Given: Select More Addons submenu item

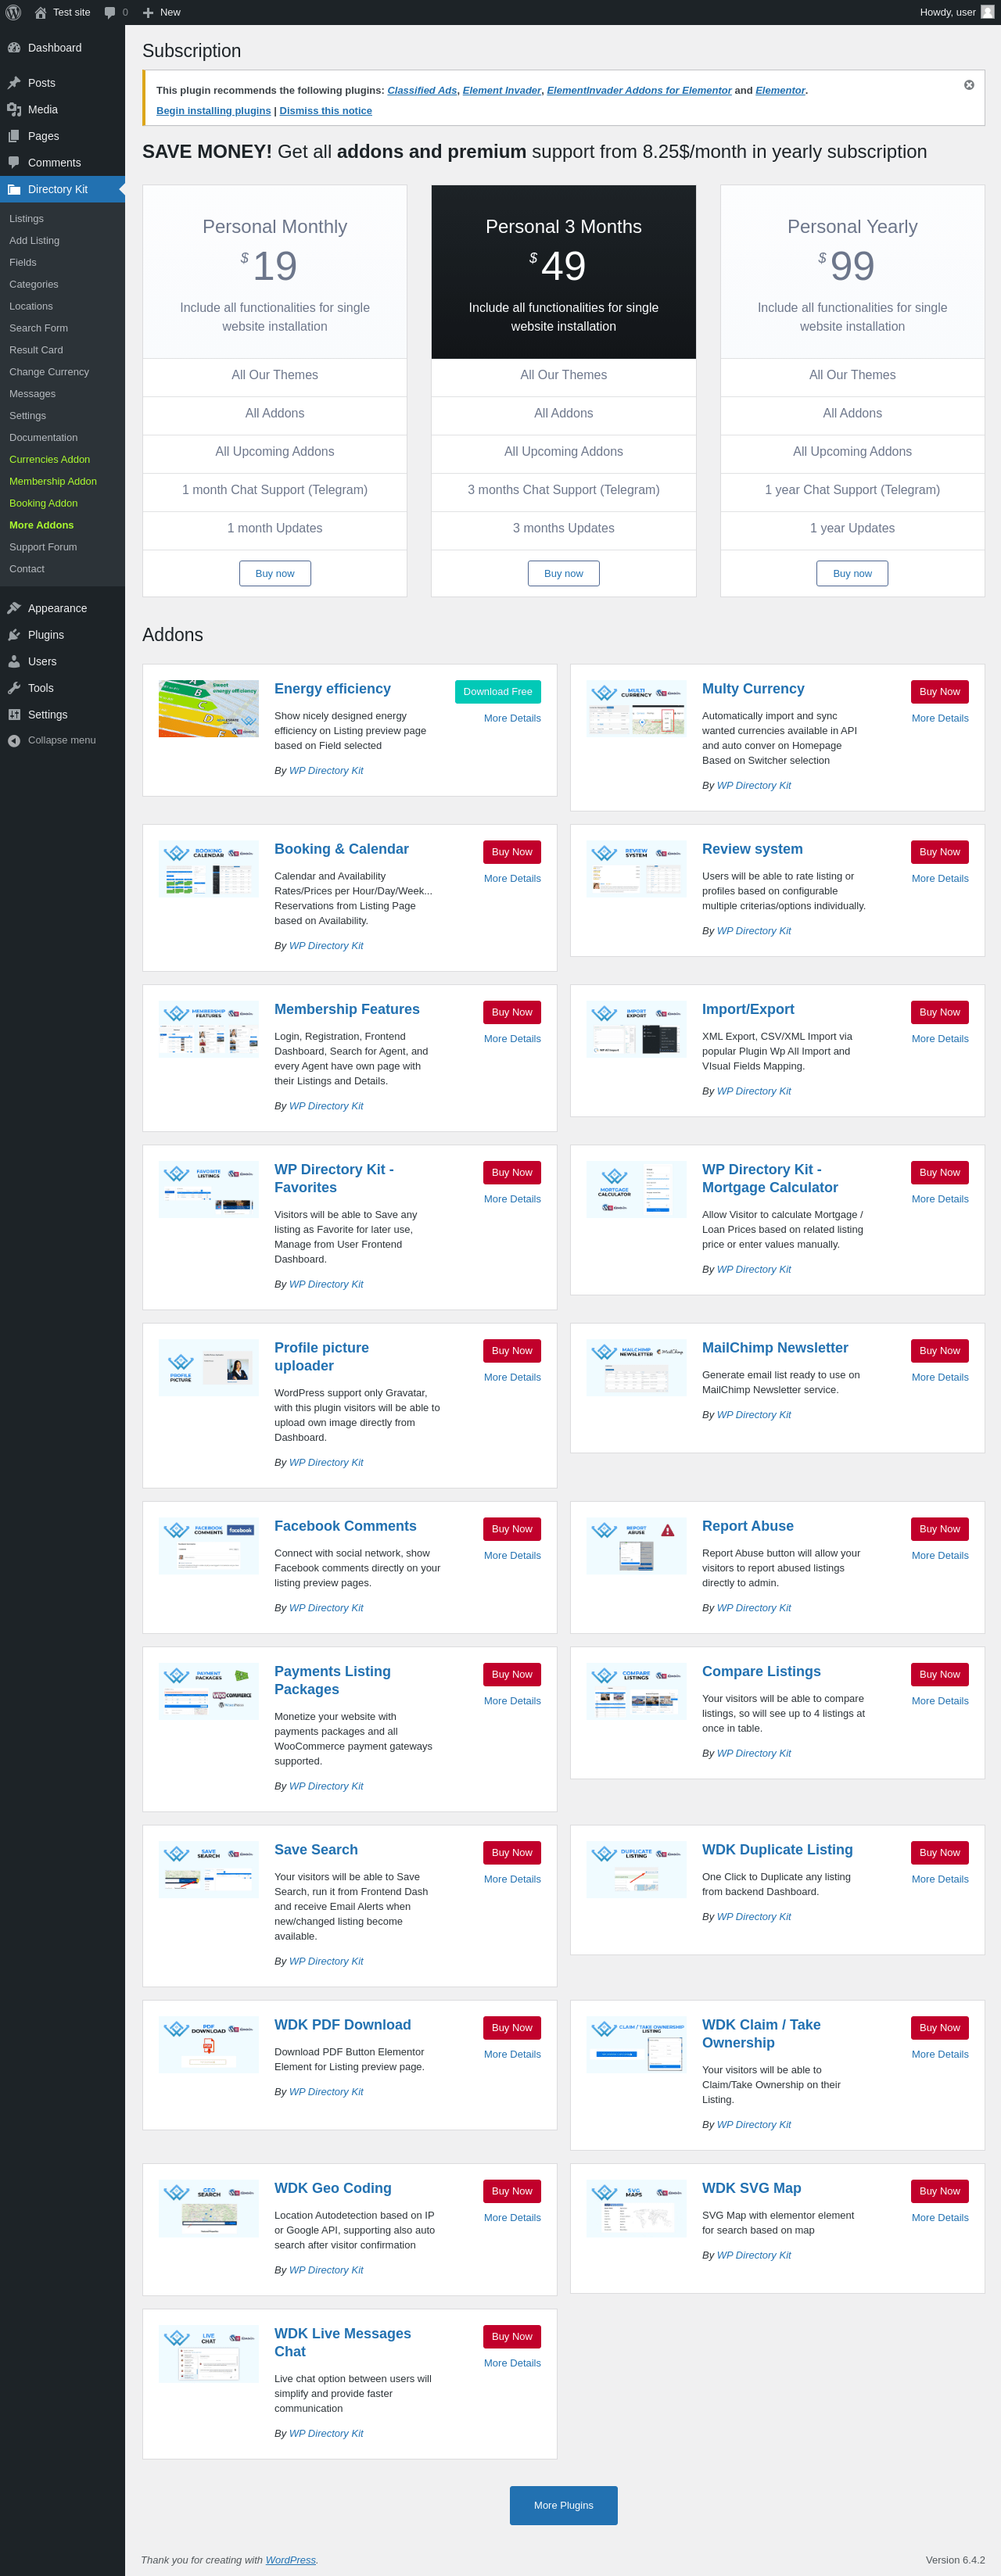Looking at the screenshot, I should 41,525.
